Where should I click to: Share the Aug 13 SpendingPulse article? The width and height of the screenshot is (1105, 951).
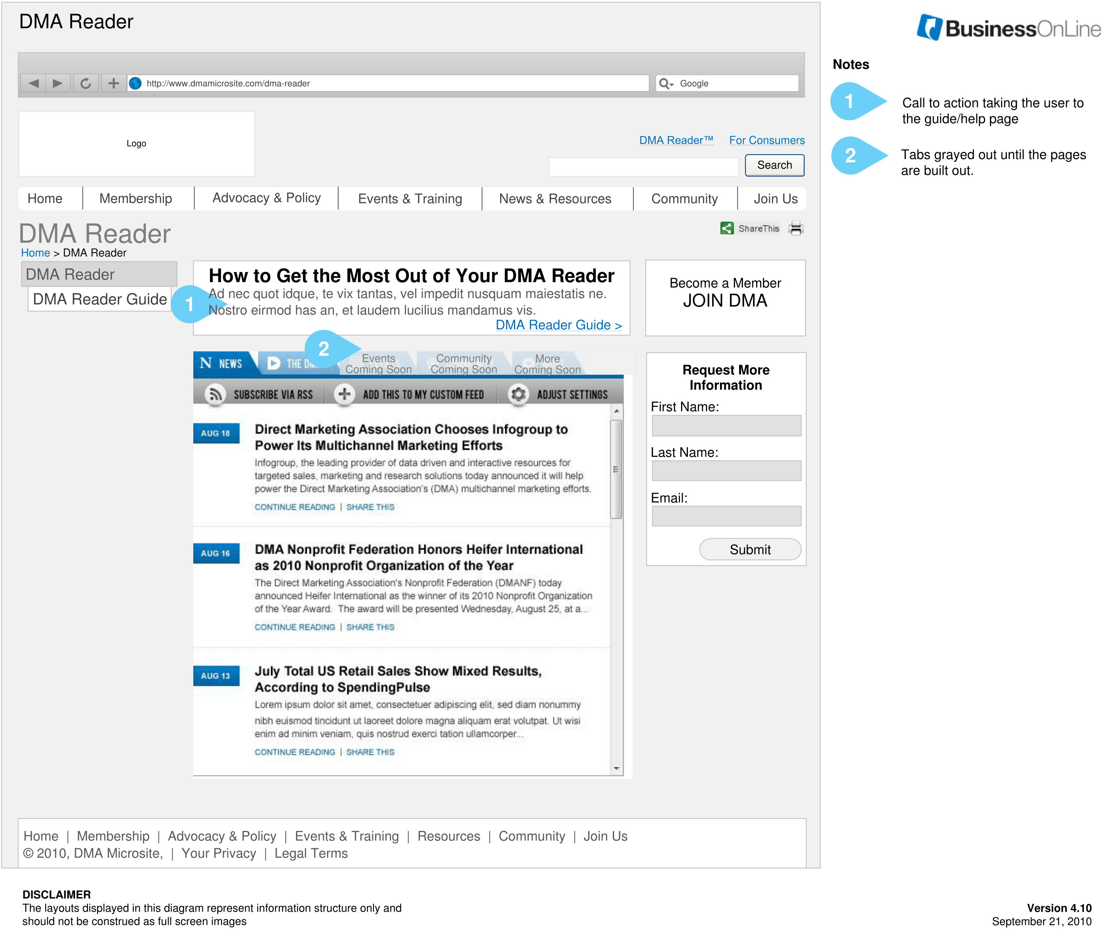(370, 752)
